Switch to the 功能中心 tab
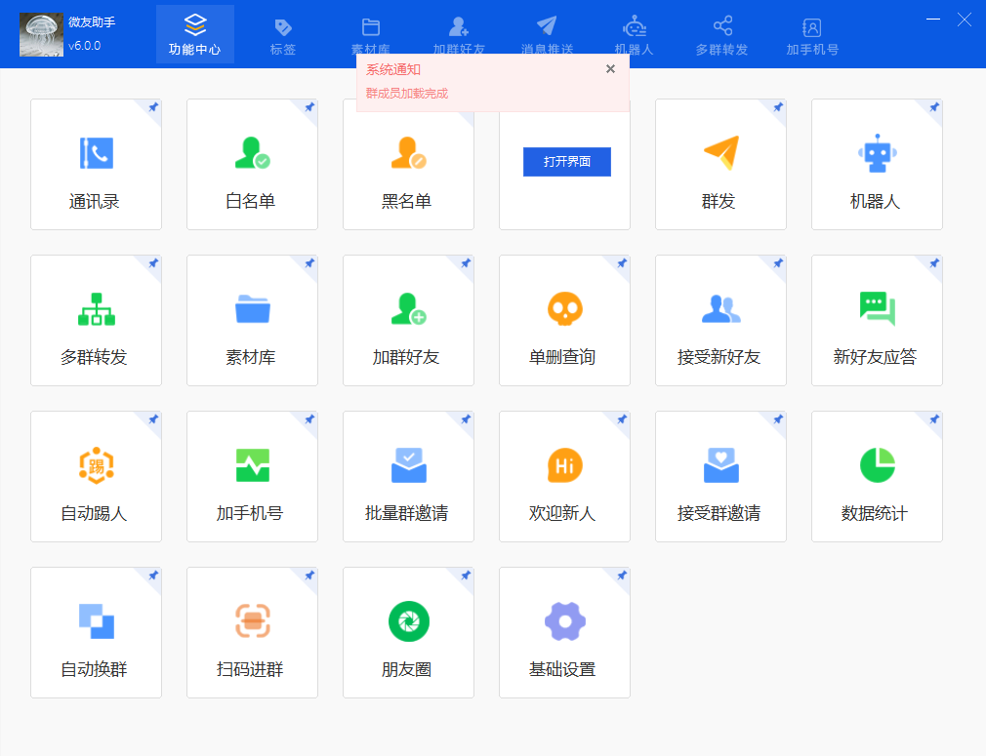 pyautogui.click(x=194, y=35)
